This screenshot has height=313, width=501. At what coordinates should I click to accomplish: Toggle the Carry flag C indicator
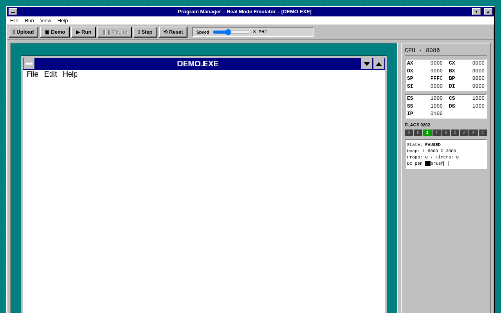[483, 133]
